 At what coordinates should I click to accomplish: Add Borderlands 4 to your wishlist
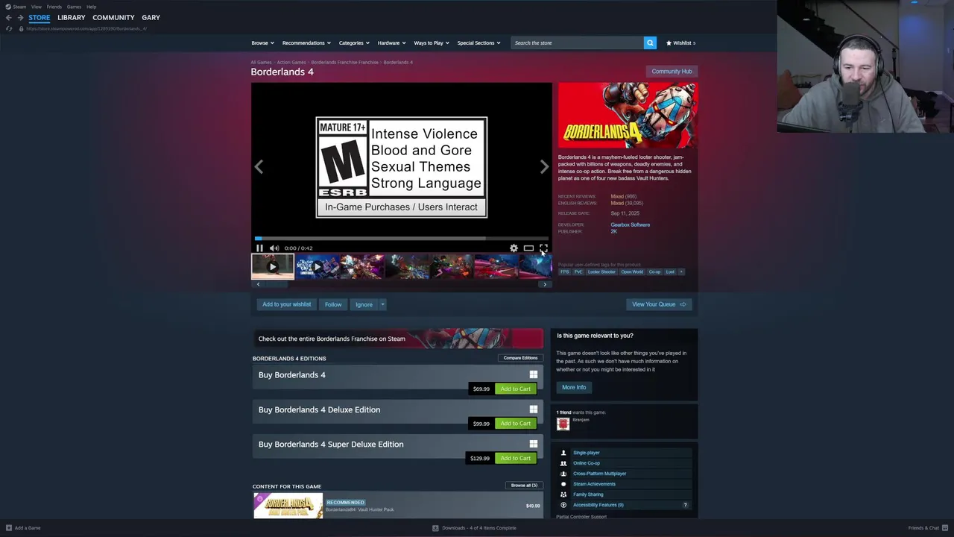point(286,304)
